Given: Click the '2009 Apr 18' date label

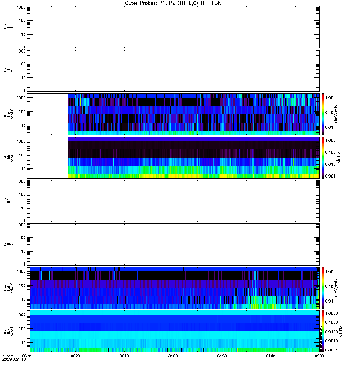Looking at the screenshot, I should point(14,360).
